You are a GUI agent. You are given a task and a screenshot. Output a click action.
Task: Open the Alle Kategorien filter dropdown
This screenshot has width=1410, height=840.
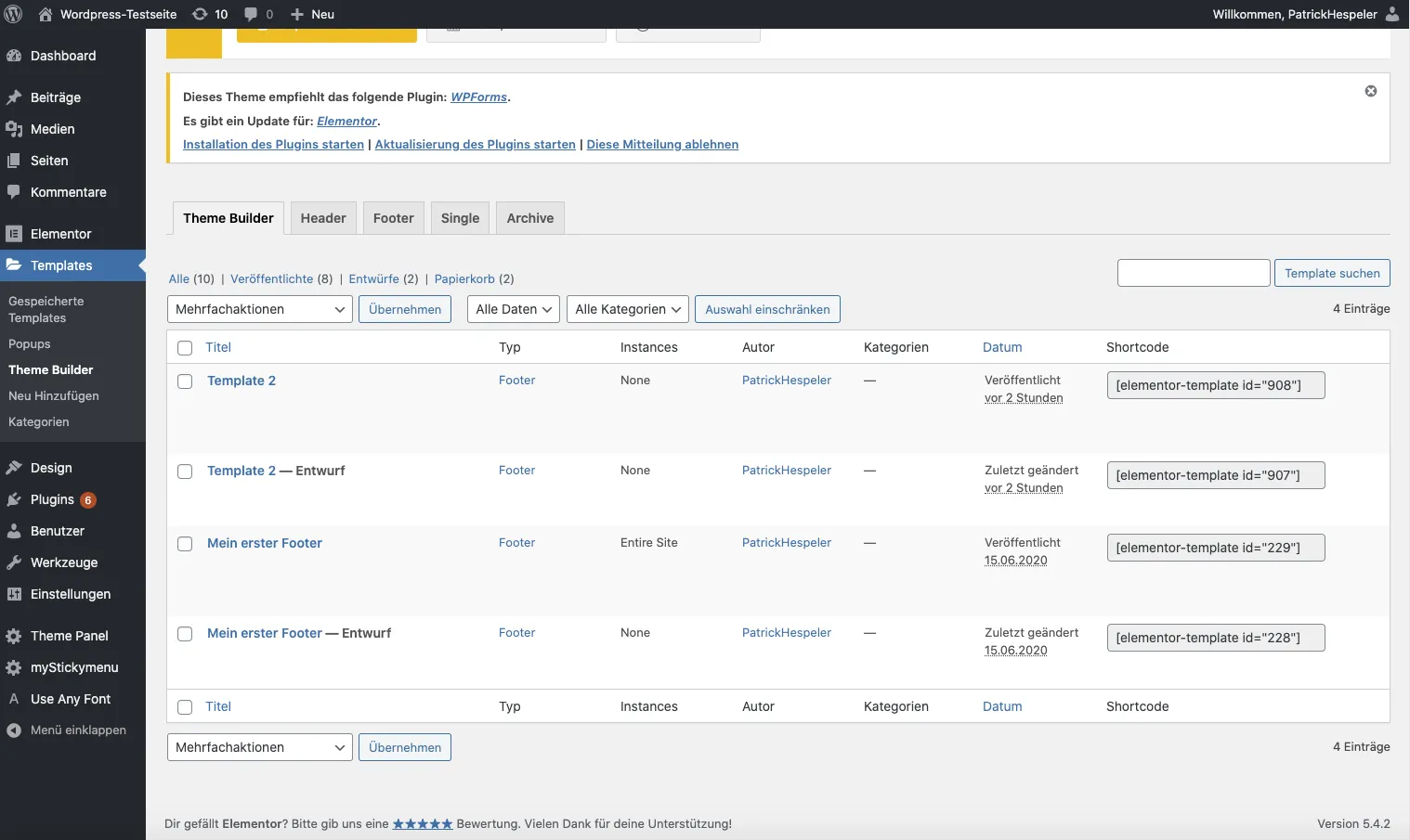coord(628,309)
